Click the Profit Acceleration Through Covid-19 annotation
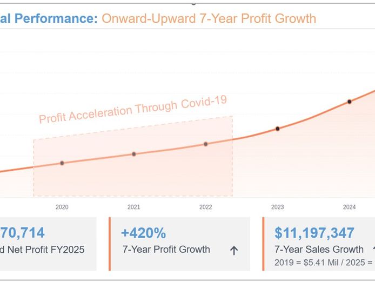Image resolution: width=375 pixels, height=282 pixels. tap(132, 109)
